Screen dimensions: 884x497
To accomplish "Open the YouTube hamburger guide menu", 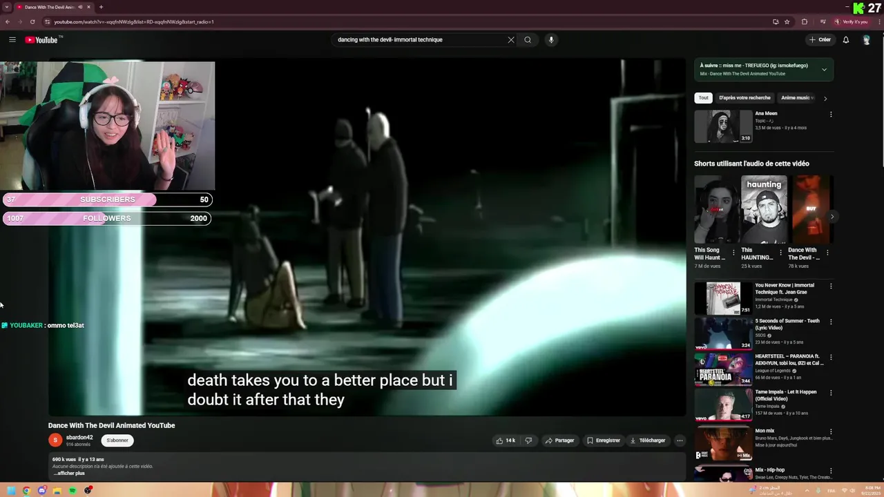I will (x=12, y=39).
